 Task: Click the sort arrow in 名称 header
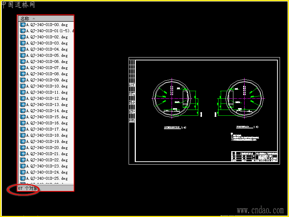tap(34, 18)
